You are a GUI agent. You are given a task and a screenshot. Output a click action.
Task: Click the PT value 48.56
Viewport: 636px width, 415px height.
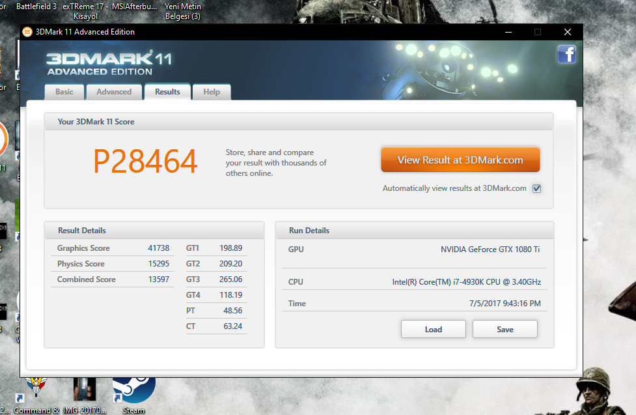pos(233,311)
